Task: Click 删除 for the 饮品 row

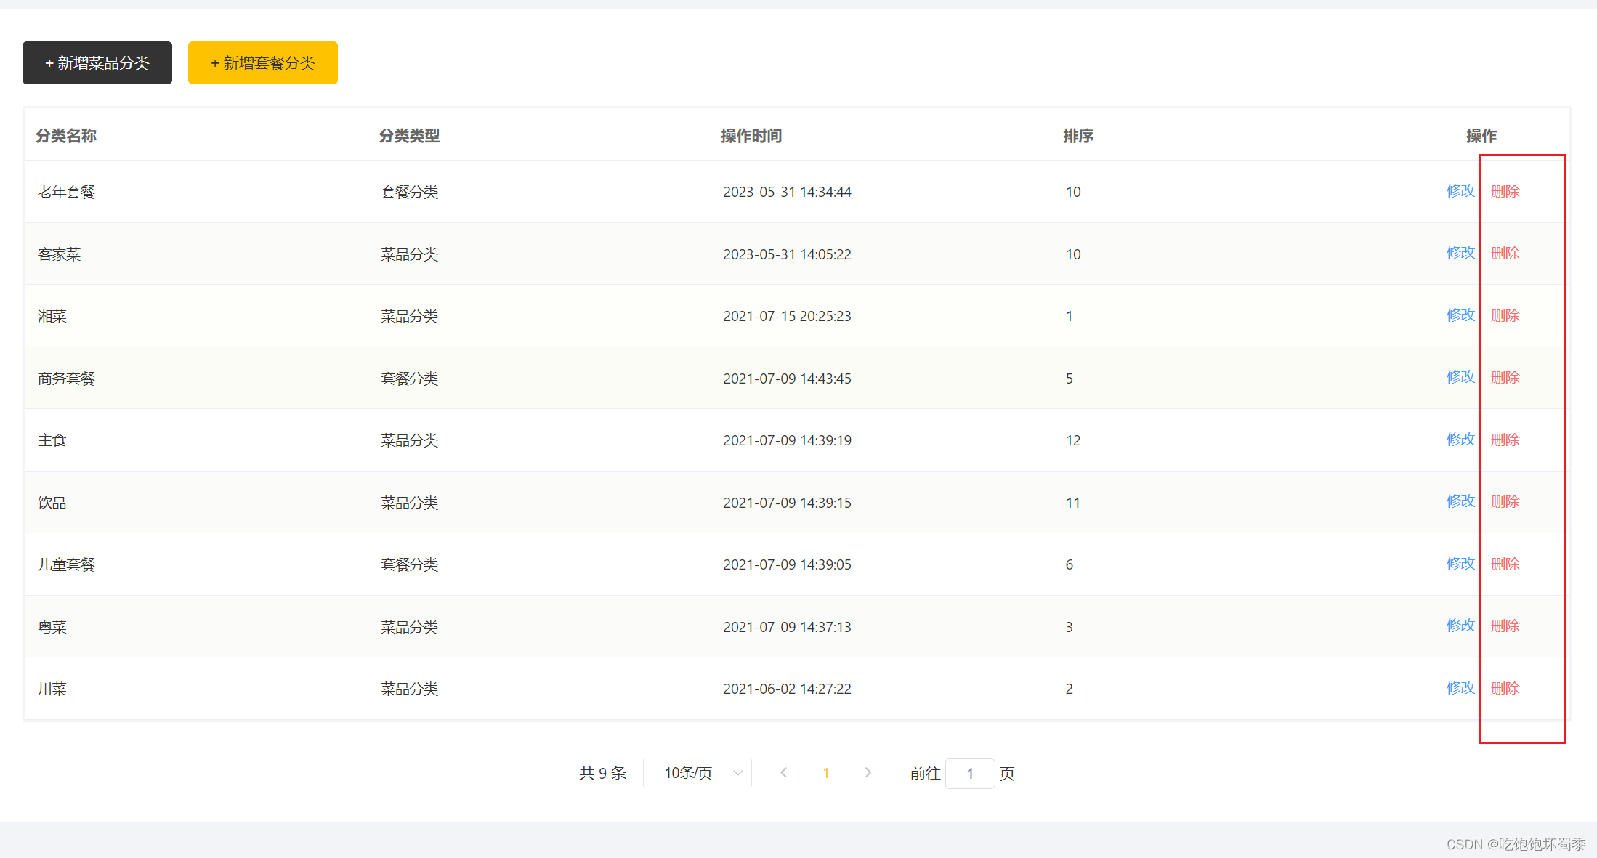Action: coord(1505,501)
